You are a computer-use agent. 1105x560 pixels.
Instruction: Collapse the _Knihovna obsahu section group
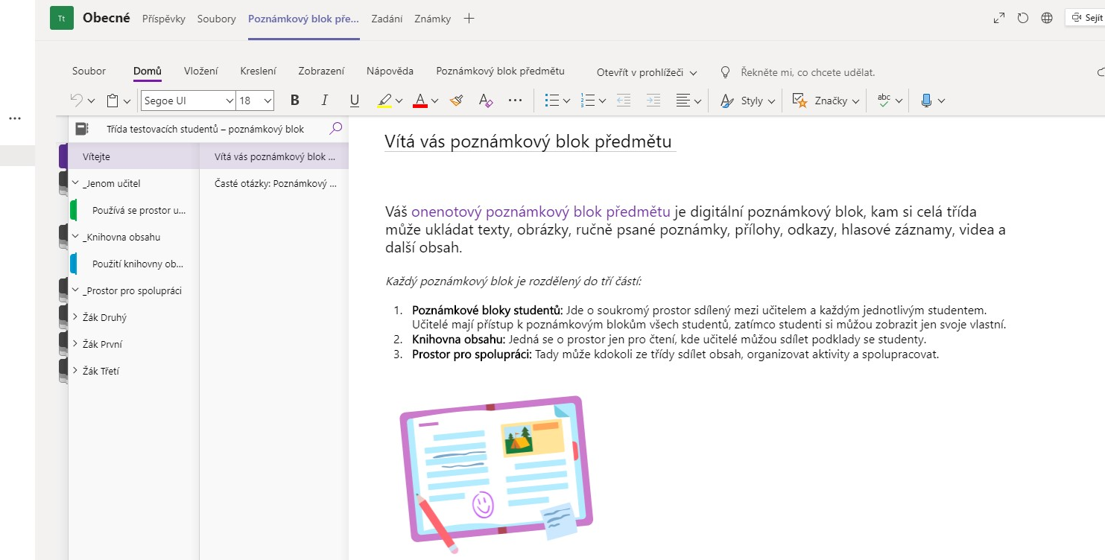pos(75,237)
